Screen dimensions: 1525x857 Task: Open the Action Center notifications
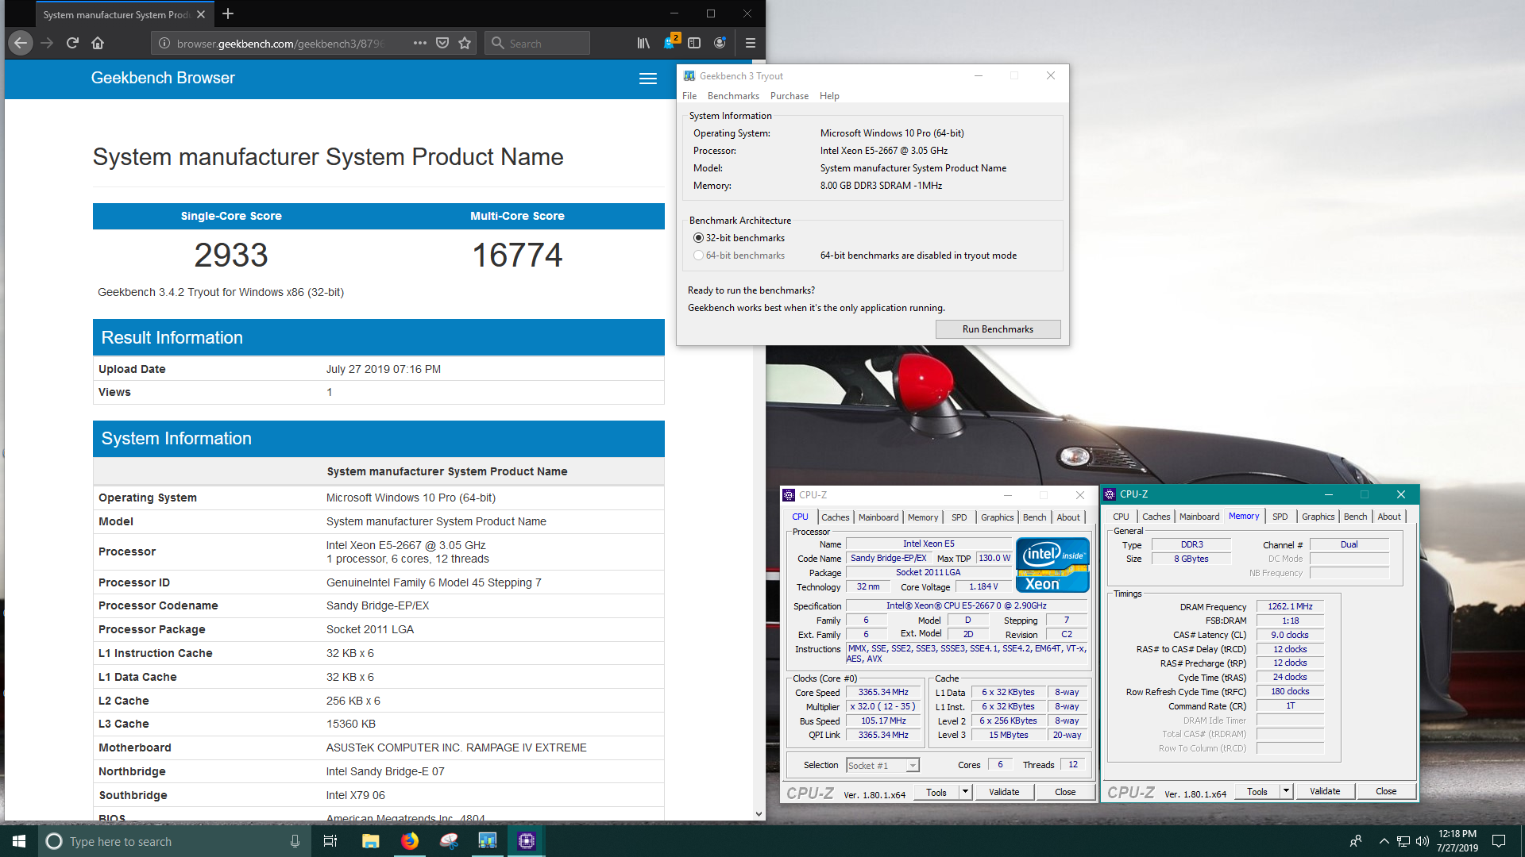coord(1499,841)
